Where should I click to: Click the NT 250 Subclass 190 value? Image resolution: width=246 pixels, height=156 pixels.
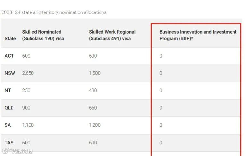(x=26, y=90)
